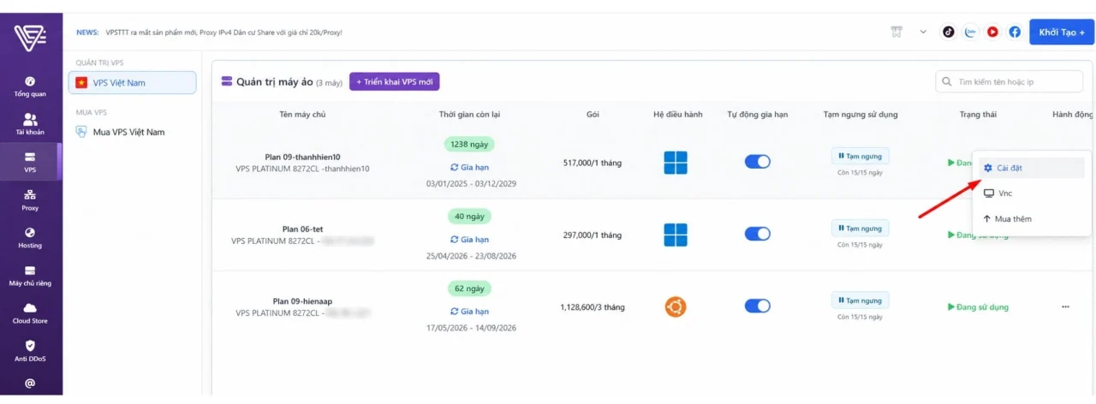
Task: Click the 1238 ngày badge
Action: [469, 145]
